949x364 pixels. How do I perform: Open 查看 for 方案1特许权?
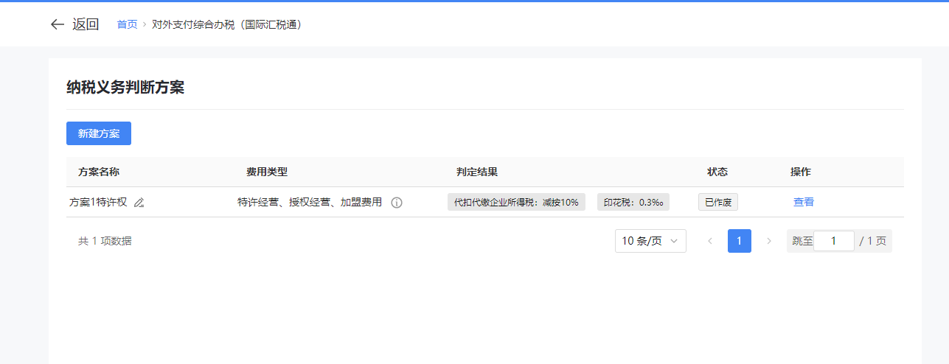(x=804, y=202)
